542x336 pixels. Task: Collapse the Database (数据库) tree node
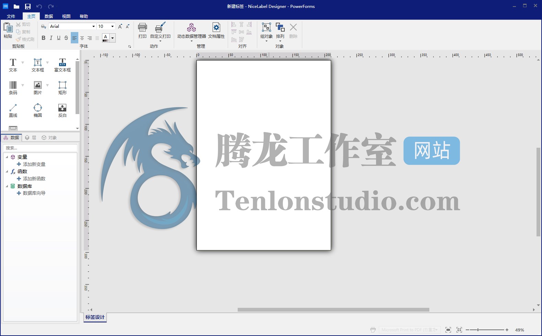pos(7,186)
